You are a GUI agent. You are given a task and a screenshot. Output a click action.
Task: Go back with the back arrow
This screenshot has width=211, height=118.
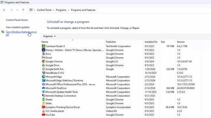point(4,10)
